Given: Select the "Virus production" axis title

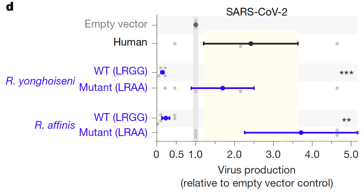Looking at the screenshot, I should (256, 170).
